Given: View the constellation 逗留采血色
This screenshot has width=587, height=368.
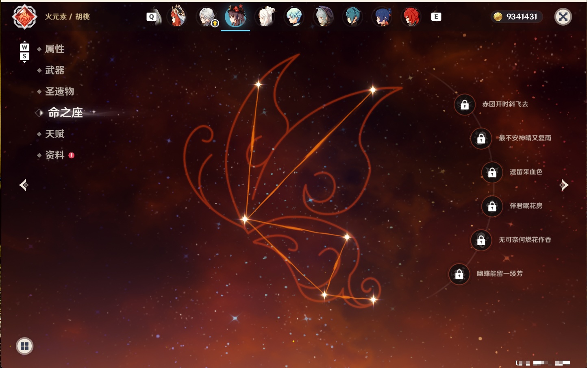Looking at the screenshot, I should 526,172.
